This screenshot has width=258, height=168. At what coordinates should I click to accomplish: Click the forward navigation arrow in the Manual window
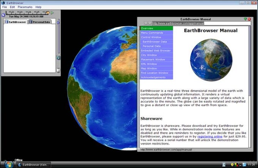click(150, 23)
